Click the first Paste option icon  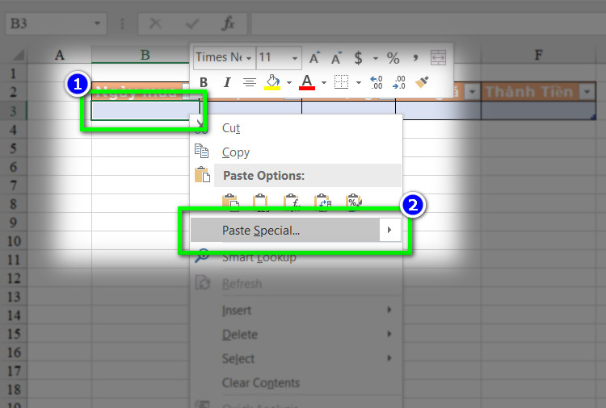point(230,202)
